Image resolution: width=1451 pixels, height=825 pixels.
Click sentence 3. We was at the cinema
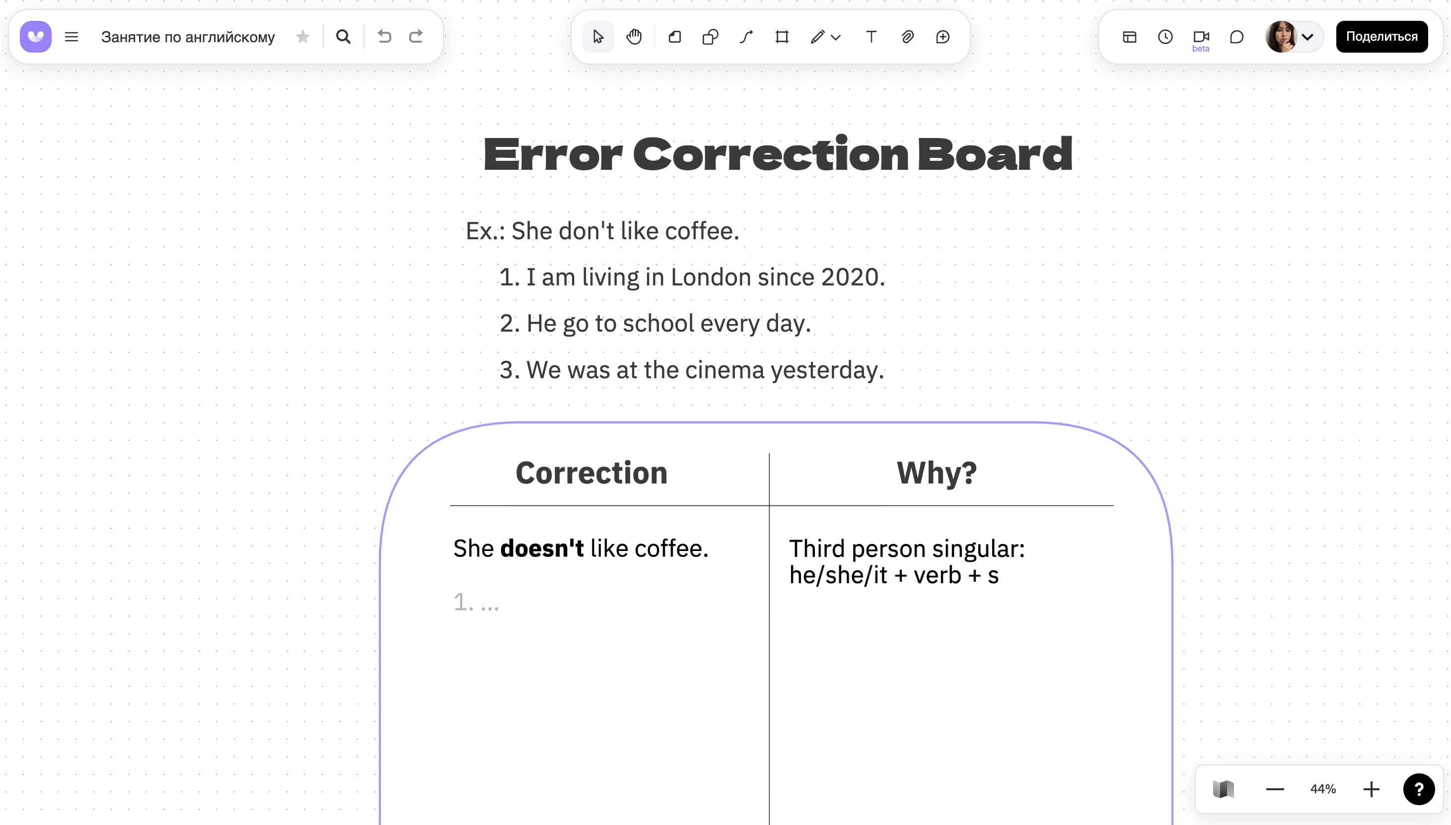point(692,370)
